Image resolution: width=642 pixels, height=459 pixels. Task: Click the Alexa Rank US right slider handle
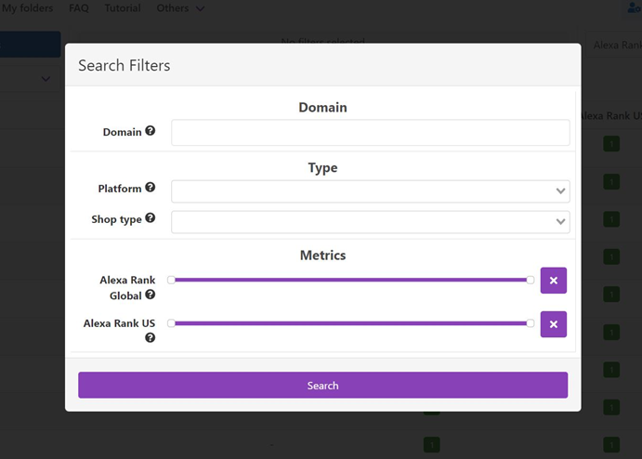[531, 323]
